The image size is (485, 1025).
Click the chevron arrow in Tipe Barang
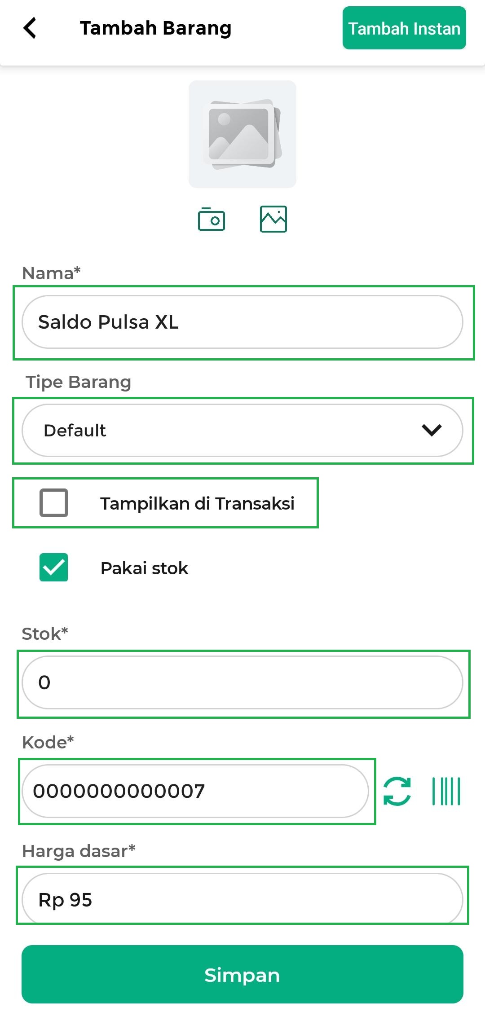point(432,430)
